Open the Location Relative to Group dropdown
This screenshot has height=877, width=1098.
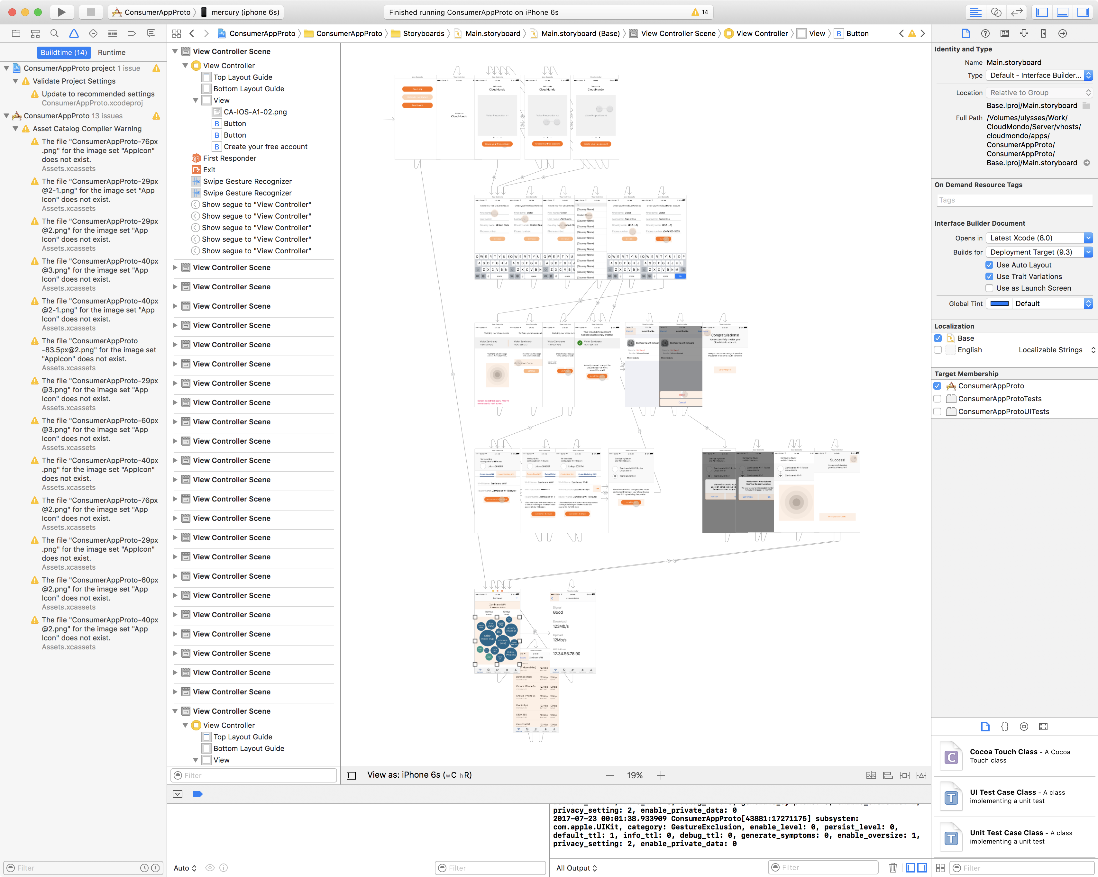coord(1039,93)
